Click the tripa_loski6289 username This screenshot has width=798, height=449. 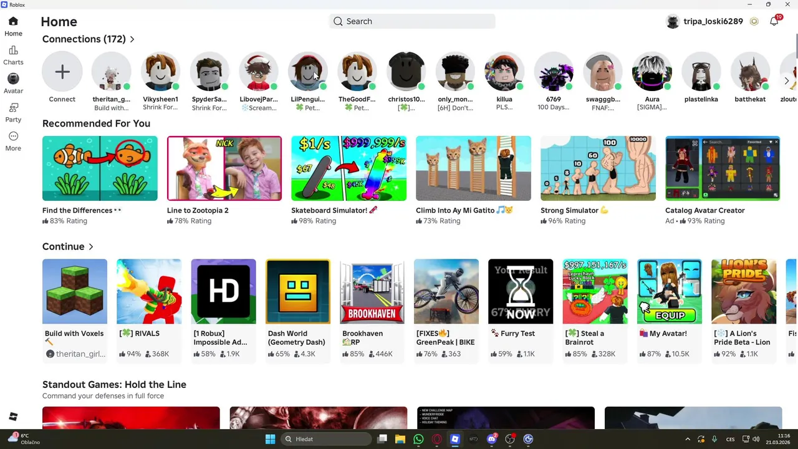tap(713, 21)
